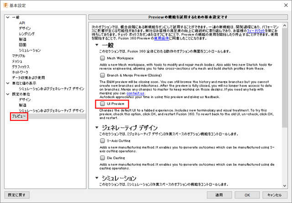The height and width of the screenshot is (203, 292).
Task: Collapse the 既定の単位 tree chevron
Action: (8, 94)
